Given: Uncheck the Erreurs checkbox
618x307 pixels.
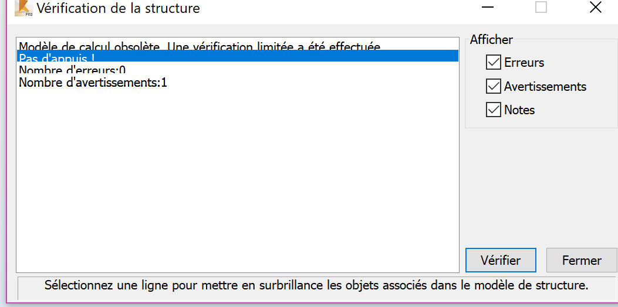Looking at the screenshot, I should [493, 62].
